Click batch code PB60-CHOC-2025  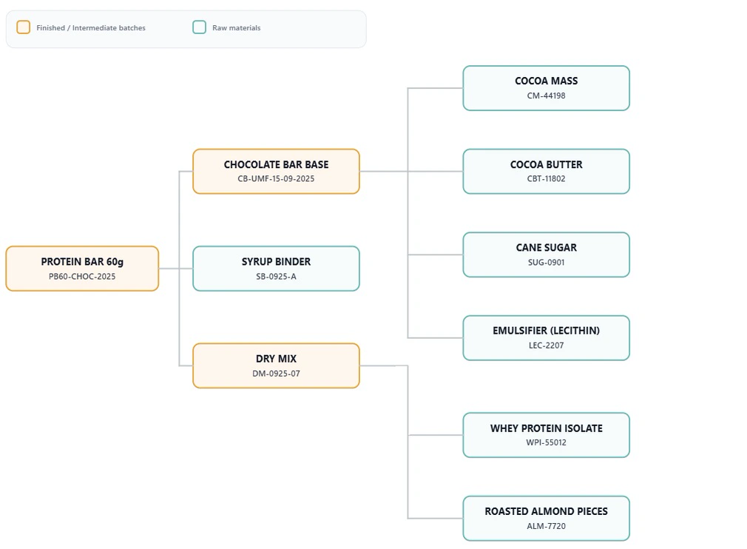[x=81, y=275]
